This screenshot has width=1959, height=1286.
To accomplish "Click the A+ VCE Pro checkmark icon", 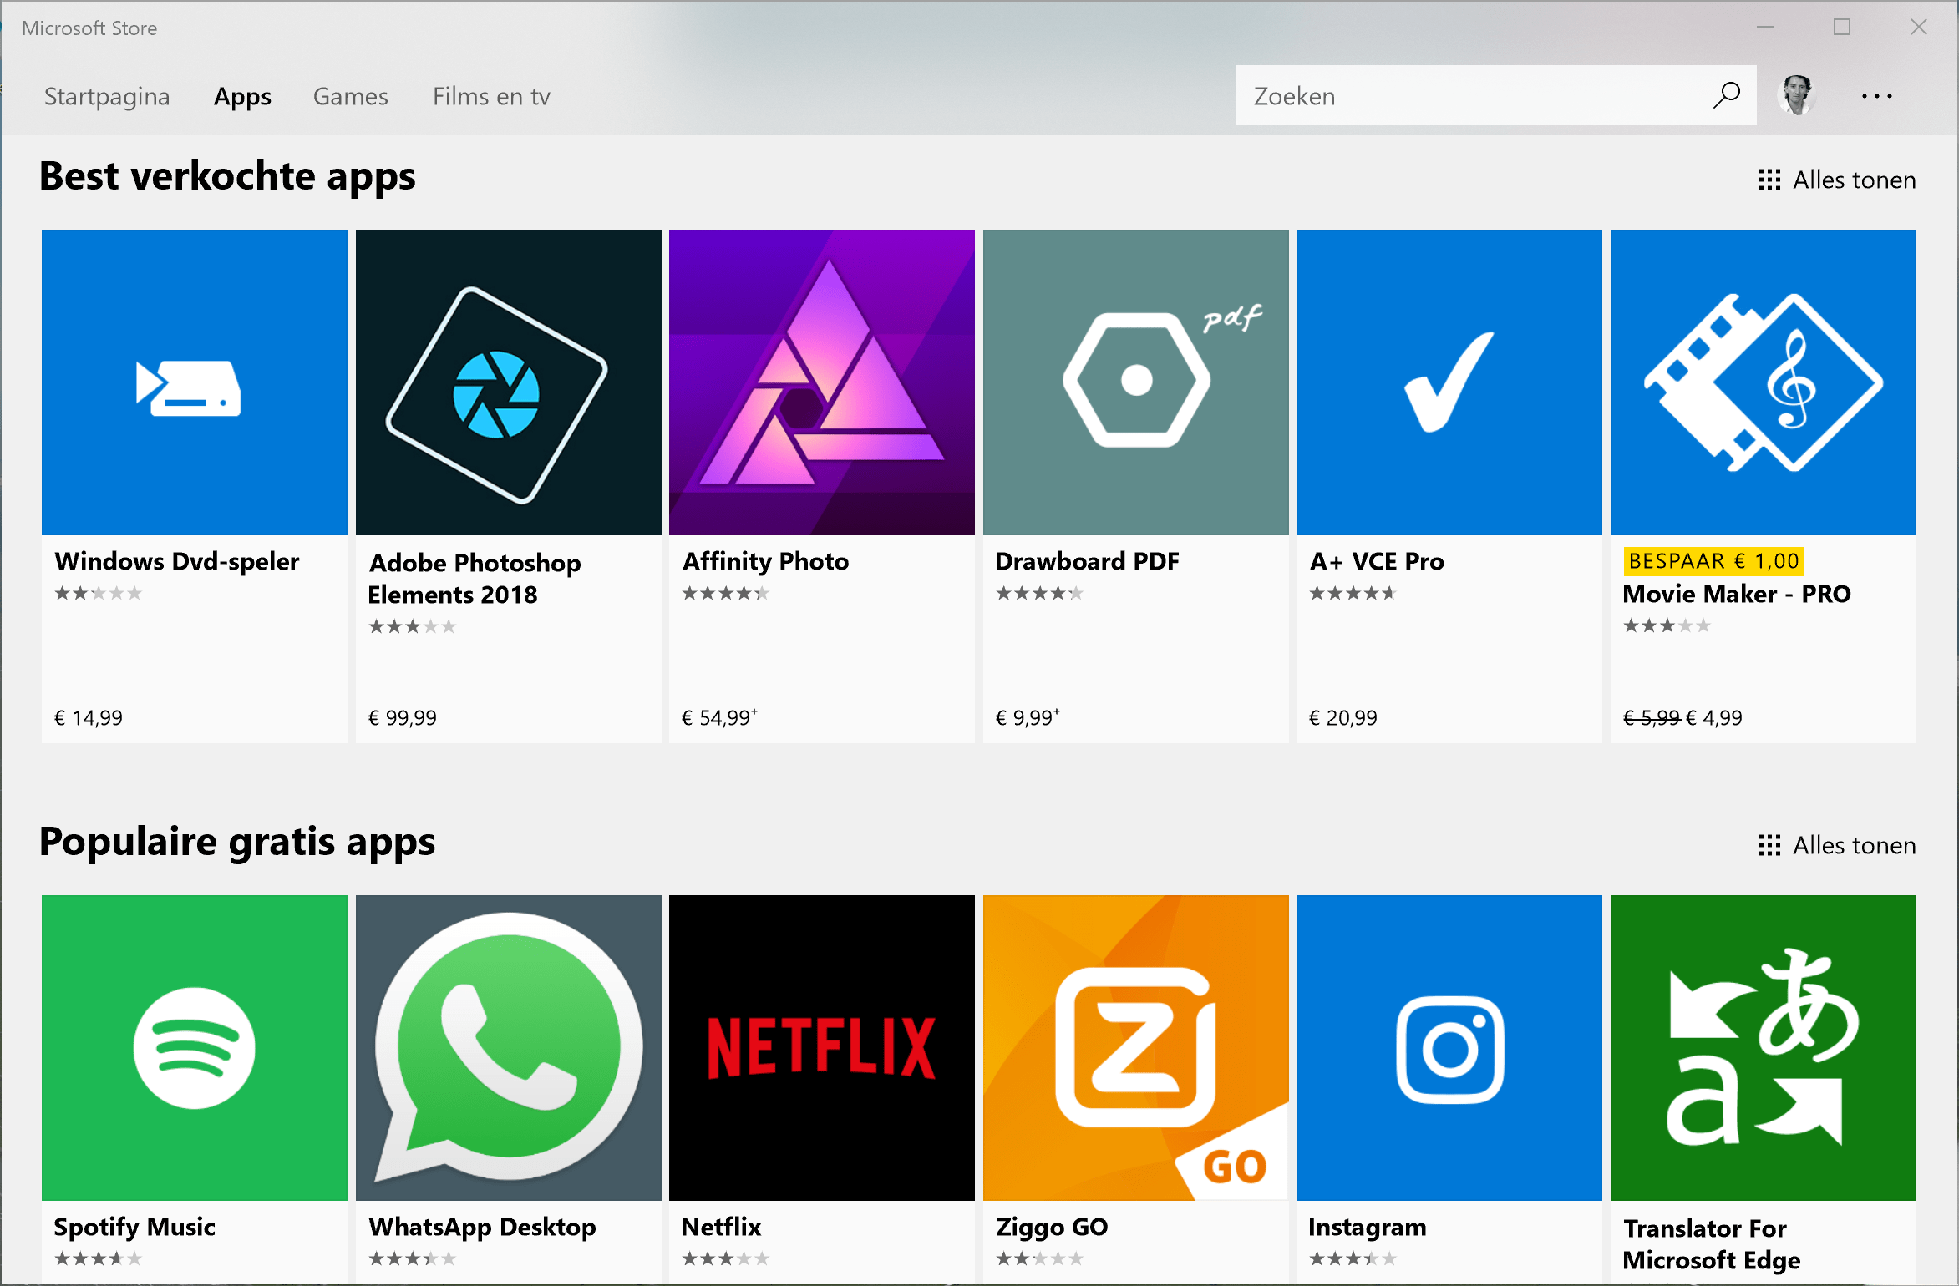I will coord(1449,382).
